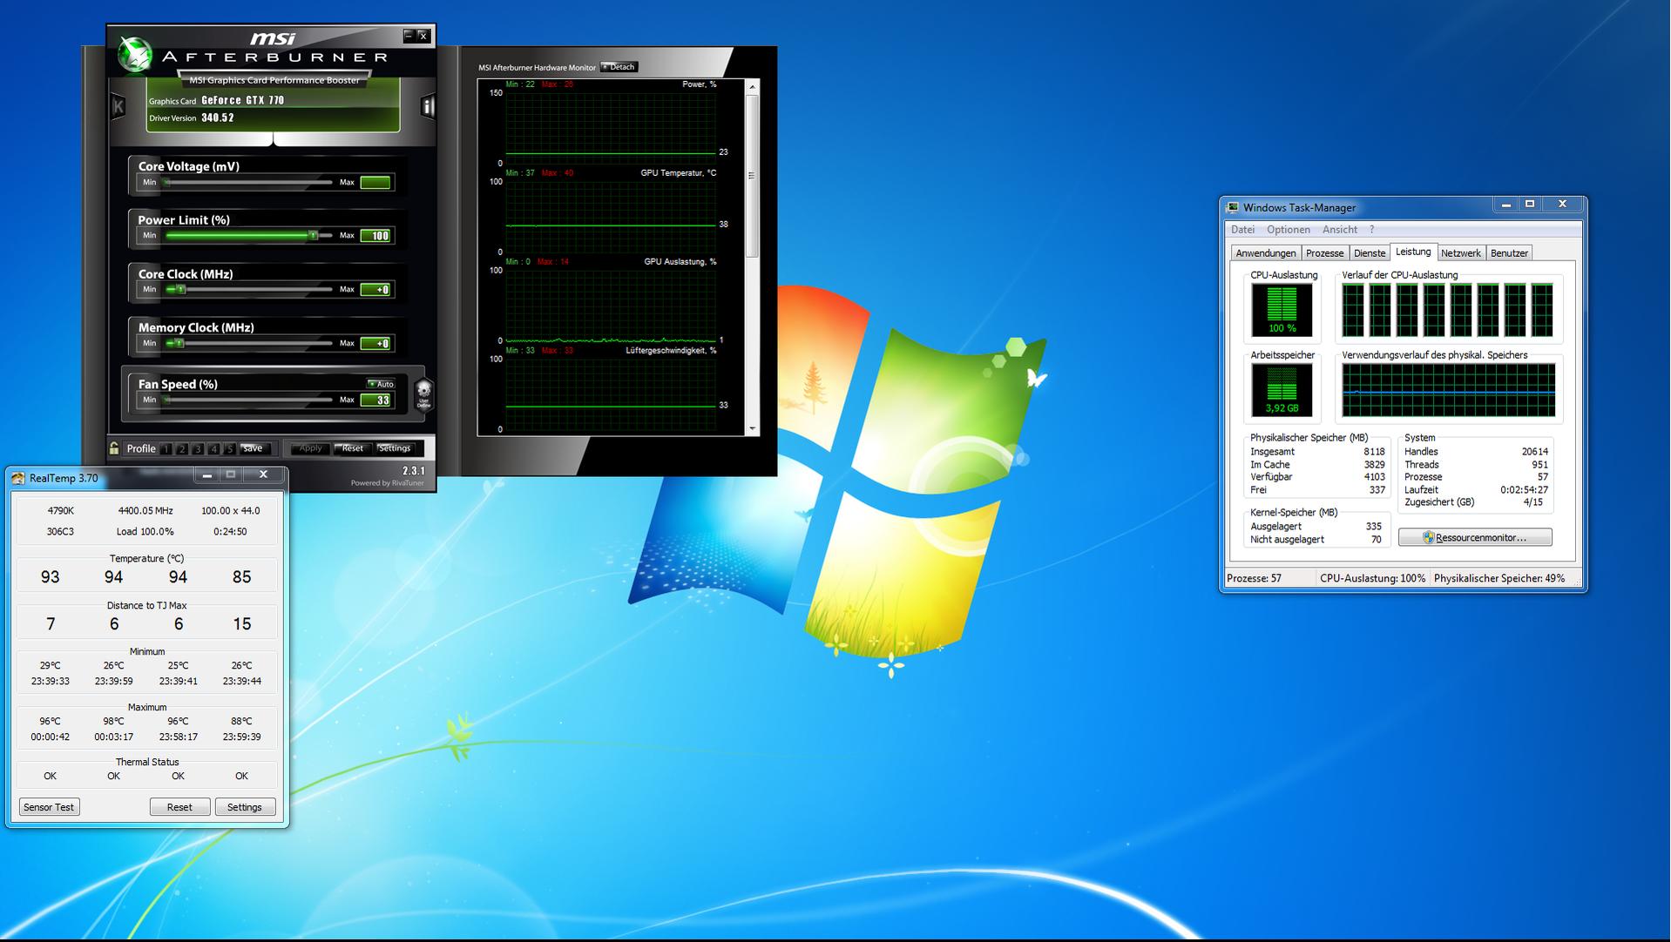Image resolution: width=1671 pixels, height=942 pixels.
Task: Open the RealTemp Settings
Action: click(x=245, y=807)
